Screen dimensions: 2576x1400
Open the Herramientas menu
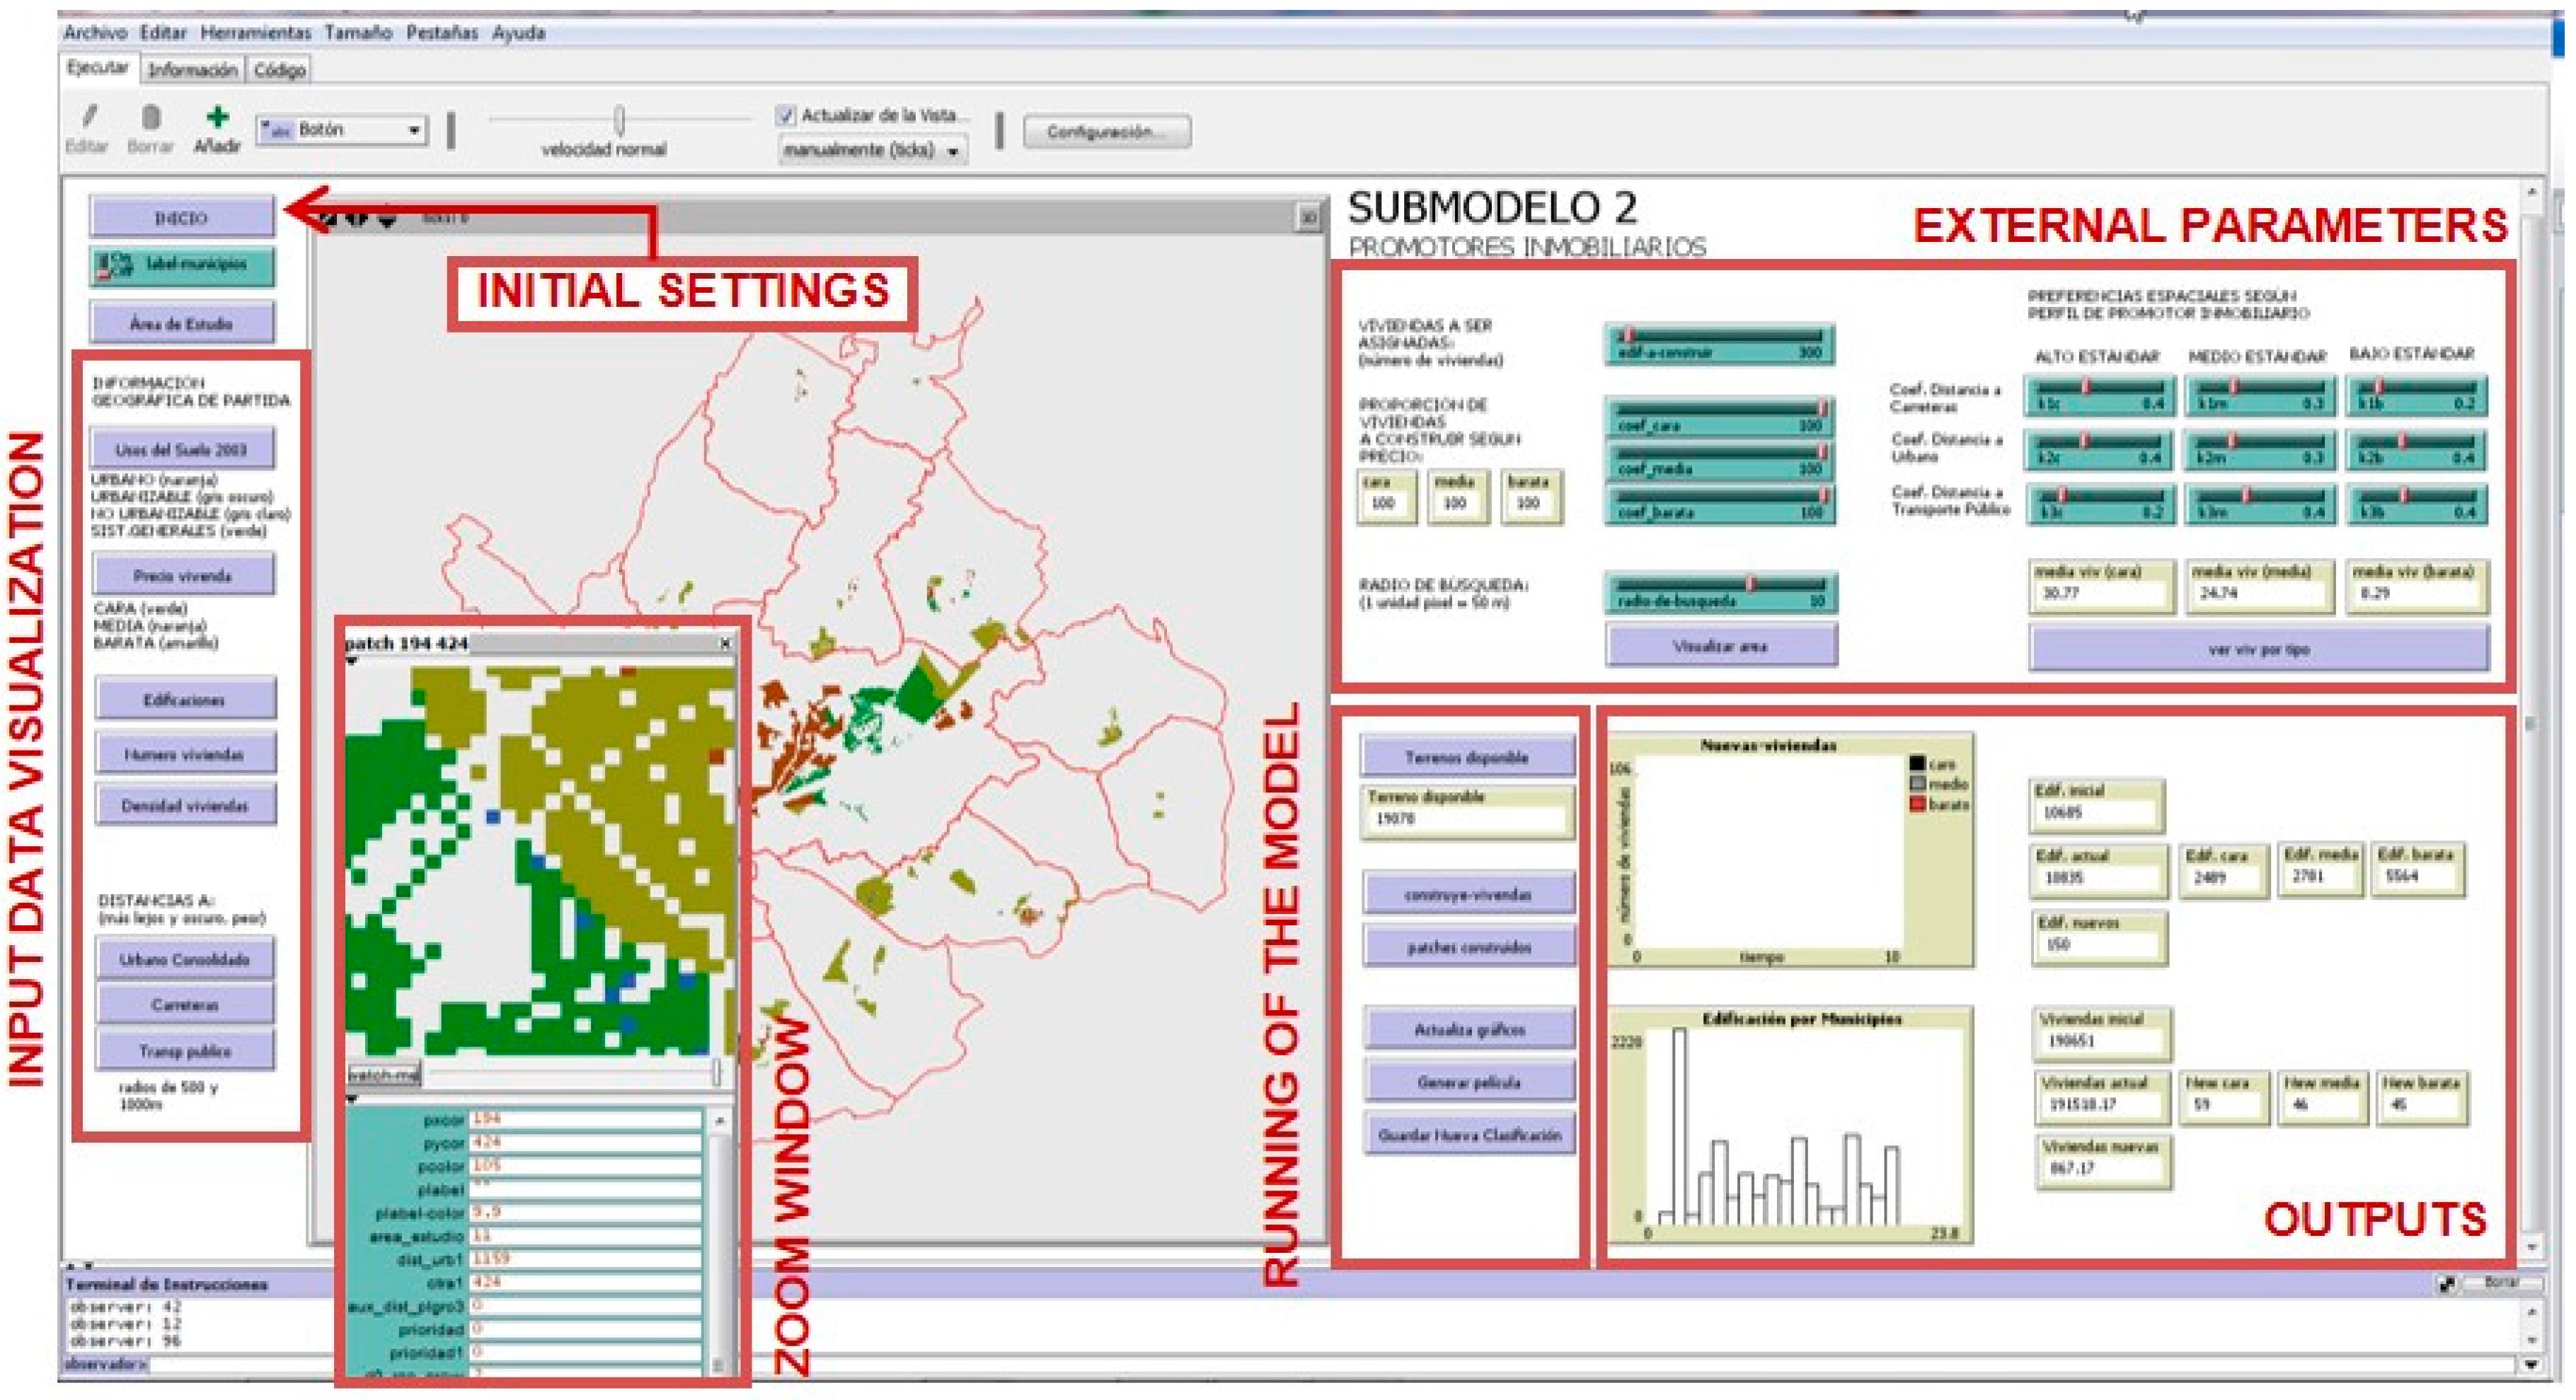point(256,33)
